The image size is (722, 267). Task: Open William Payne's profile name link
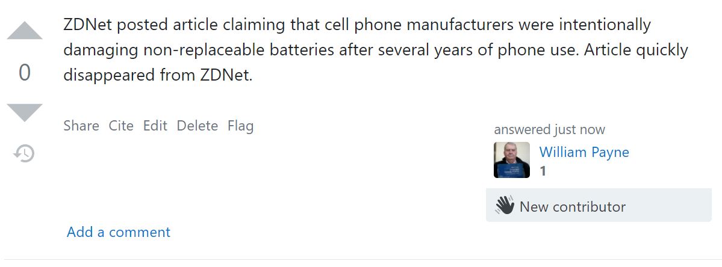click(x=584, y=152)
